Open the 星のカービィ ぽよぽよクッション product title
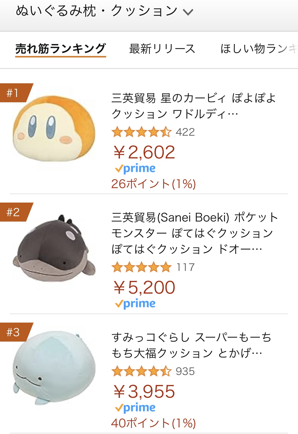The height and width of the screenshot is (434, 298). pos(194,106)
